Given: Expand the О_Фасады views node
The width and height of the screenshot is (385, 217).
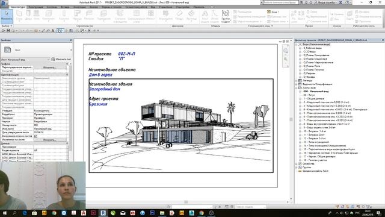Looking at the screenshot, I should [300, 77].
